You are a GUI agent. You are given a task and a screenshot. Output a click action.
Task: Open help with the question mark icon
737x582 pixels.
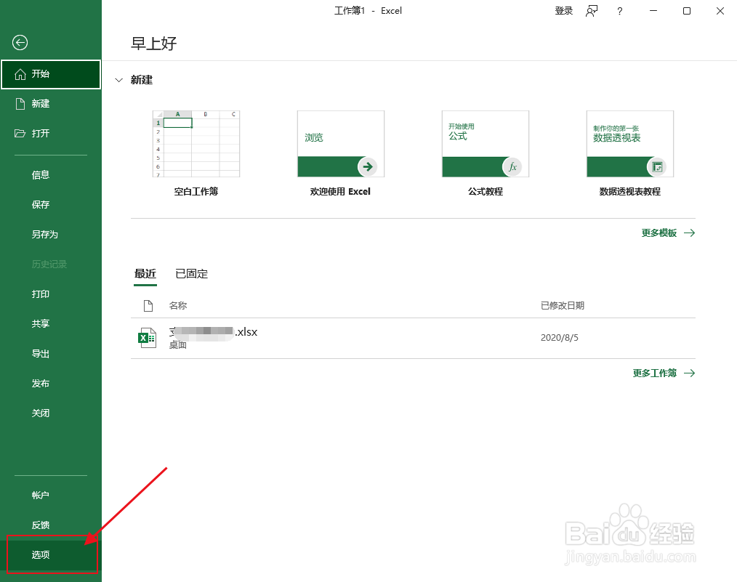coord(620,11)
